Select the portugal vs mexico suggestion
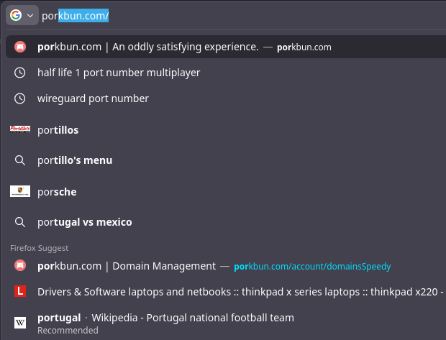 pyautogui.click(x=85, y=222)
